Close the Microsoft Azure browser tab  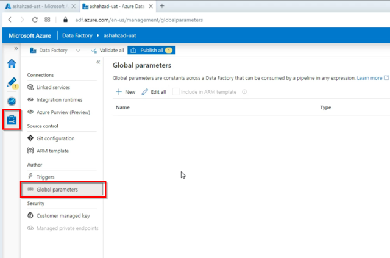pyautogui.click(x=73, y=7)
